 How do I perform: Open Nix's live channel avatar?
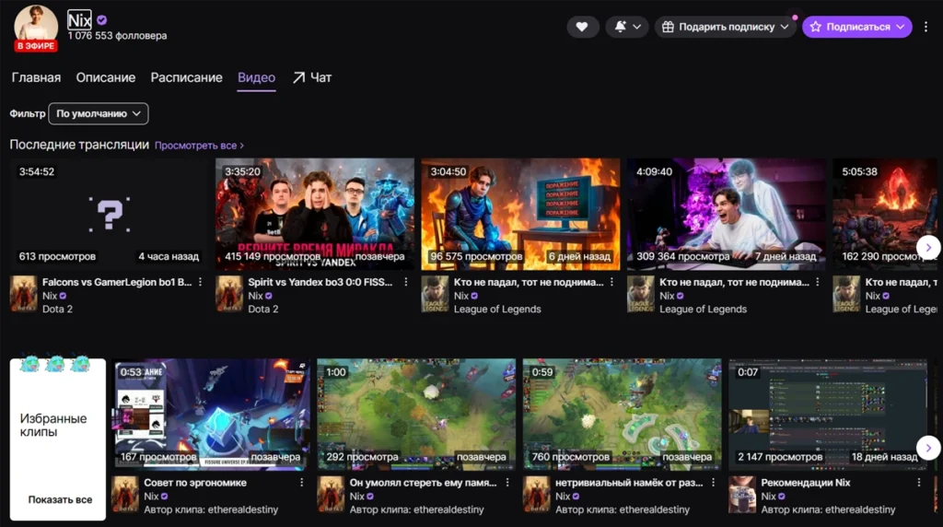click(x=36, y=26)
